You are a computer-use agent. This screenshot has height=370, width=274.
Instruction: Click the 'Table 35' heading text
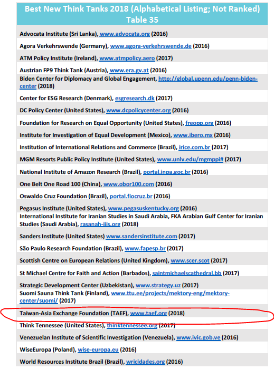click(x=142, y=20)
